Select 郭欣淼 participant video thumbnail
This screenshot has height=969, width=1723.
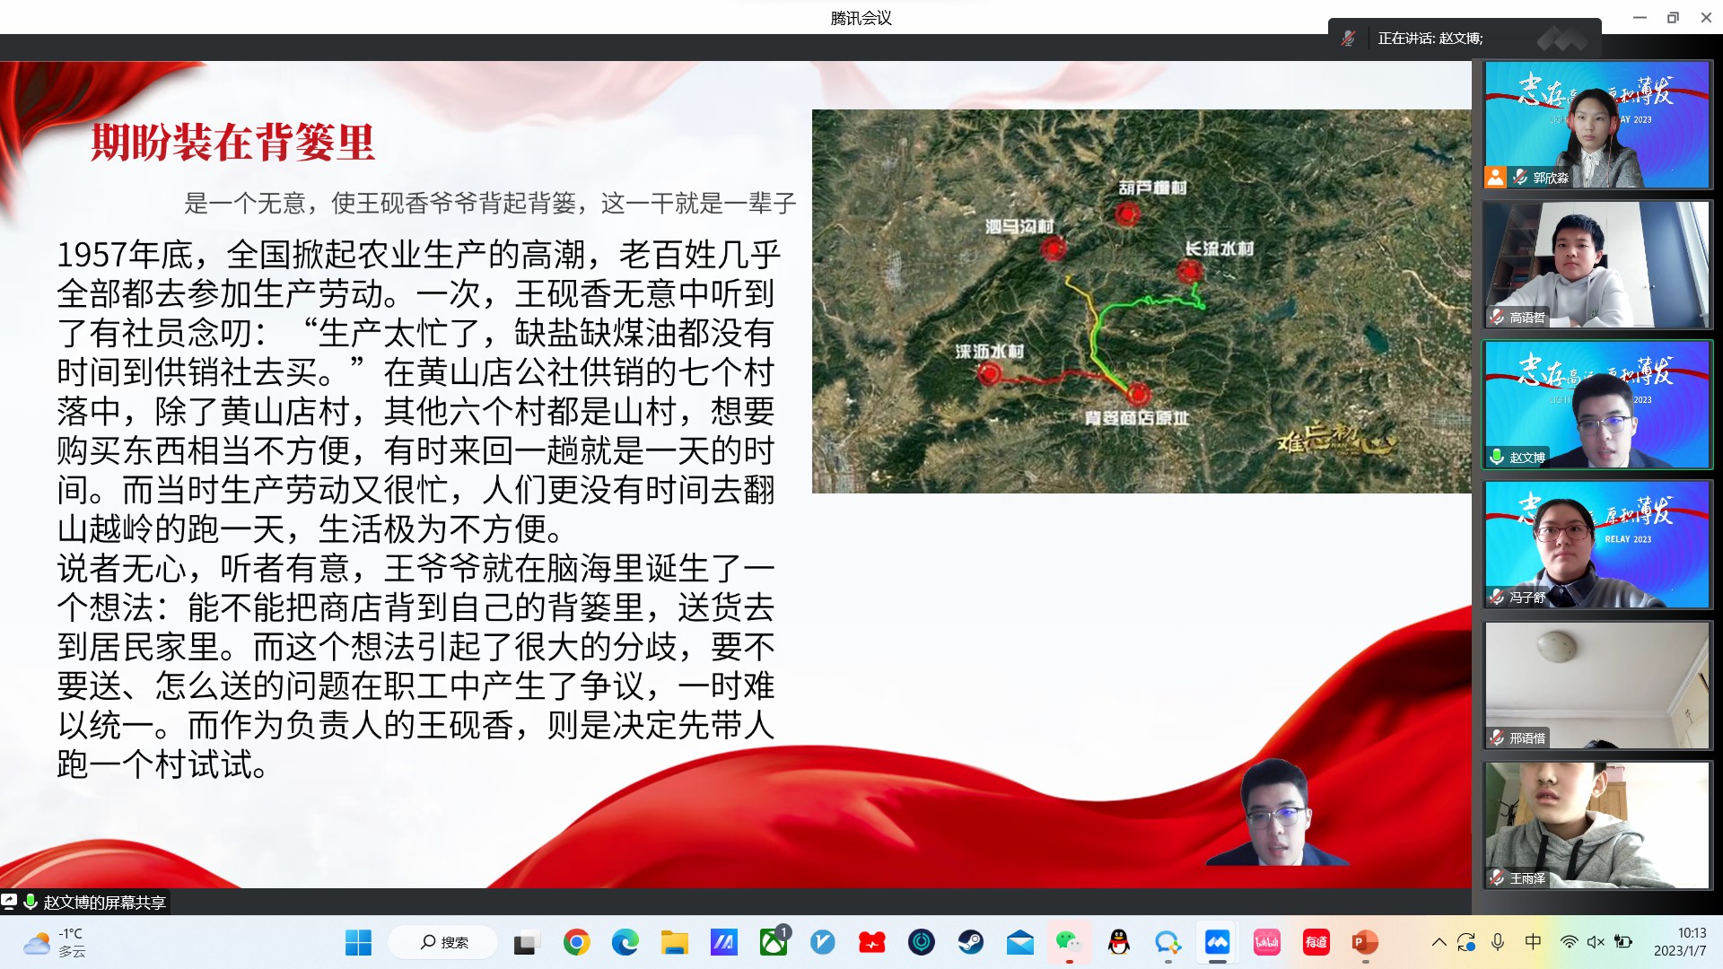pos(1596,124)
